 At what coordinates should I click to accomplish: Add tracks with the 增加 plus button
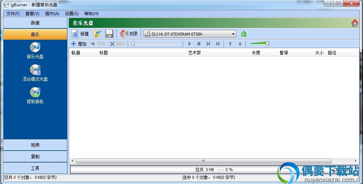click(79, 44)
